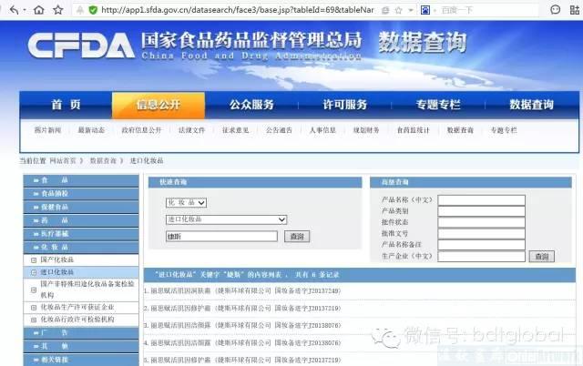This screenshot has height=366, width=583.
Task: Select 化妆品生产许可获证企业 tree item
Action: coord(77,308)
